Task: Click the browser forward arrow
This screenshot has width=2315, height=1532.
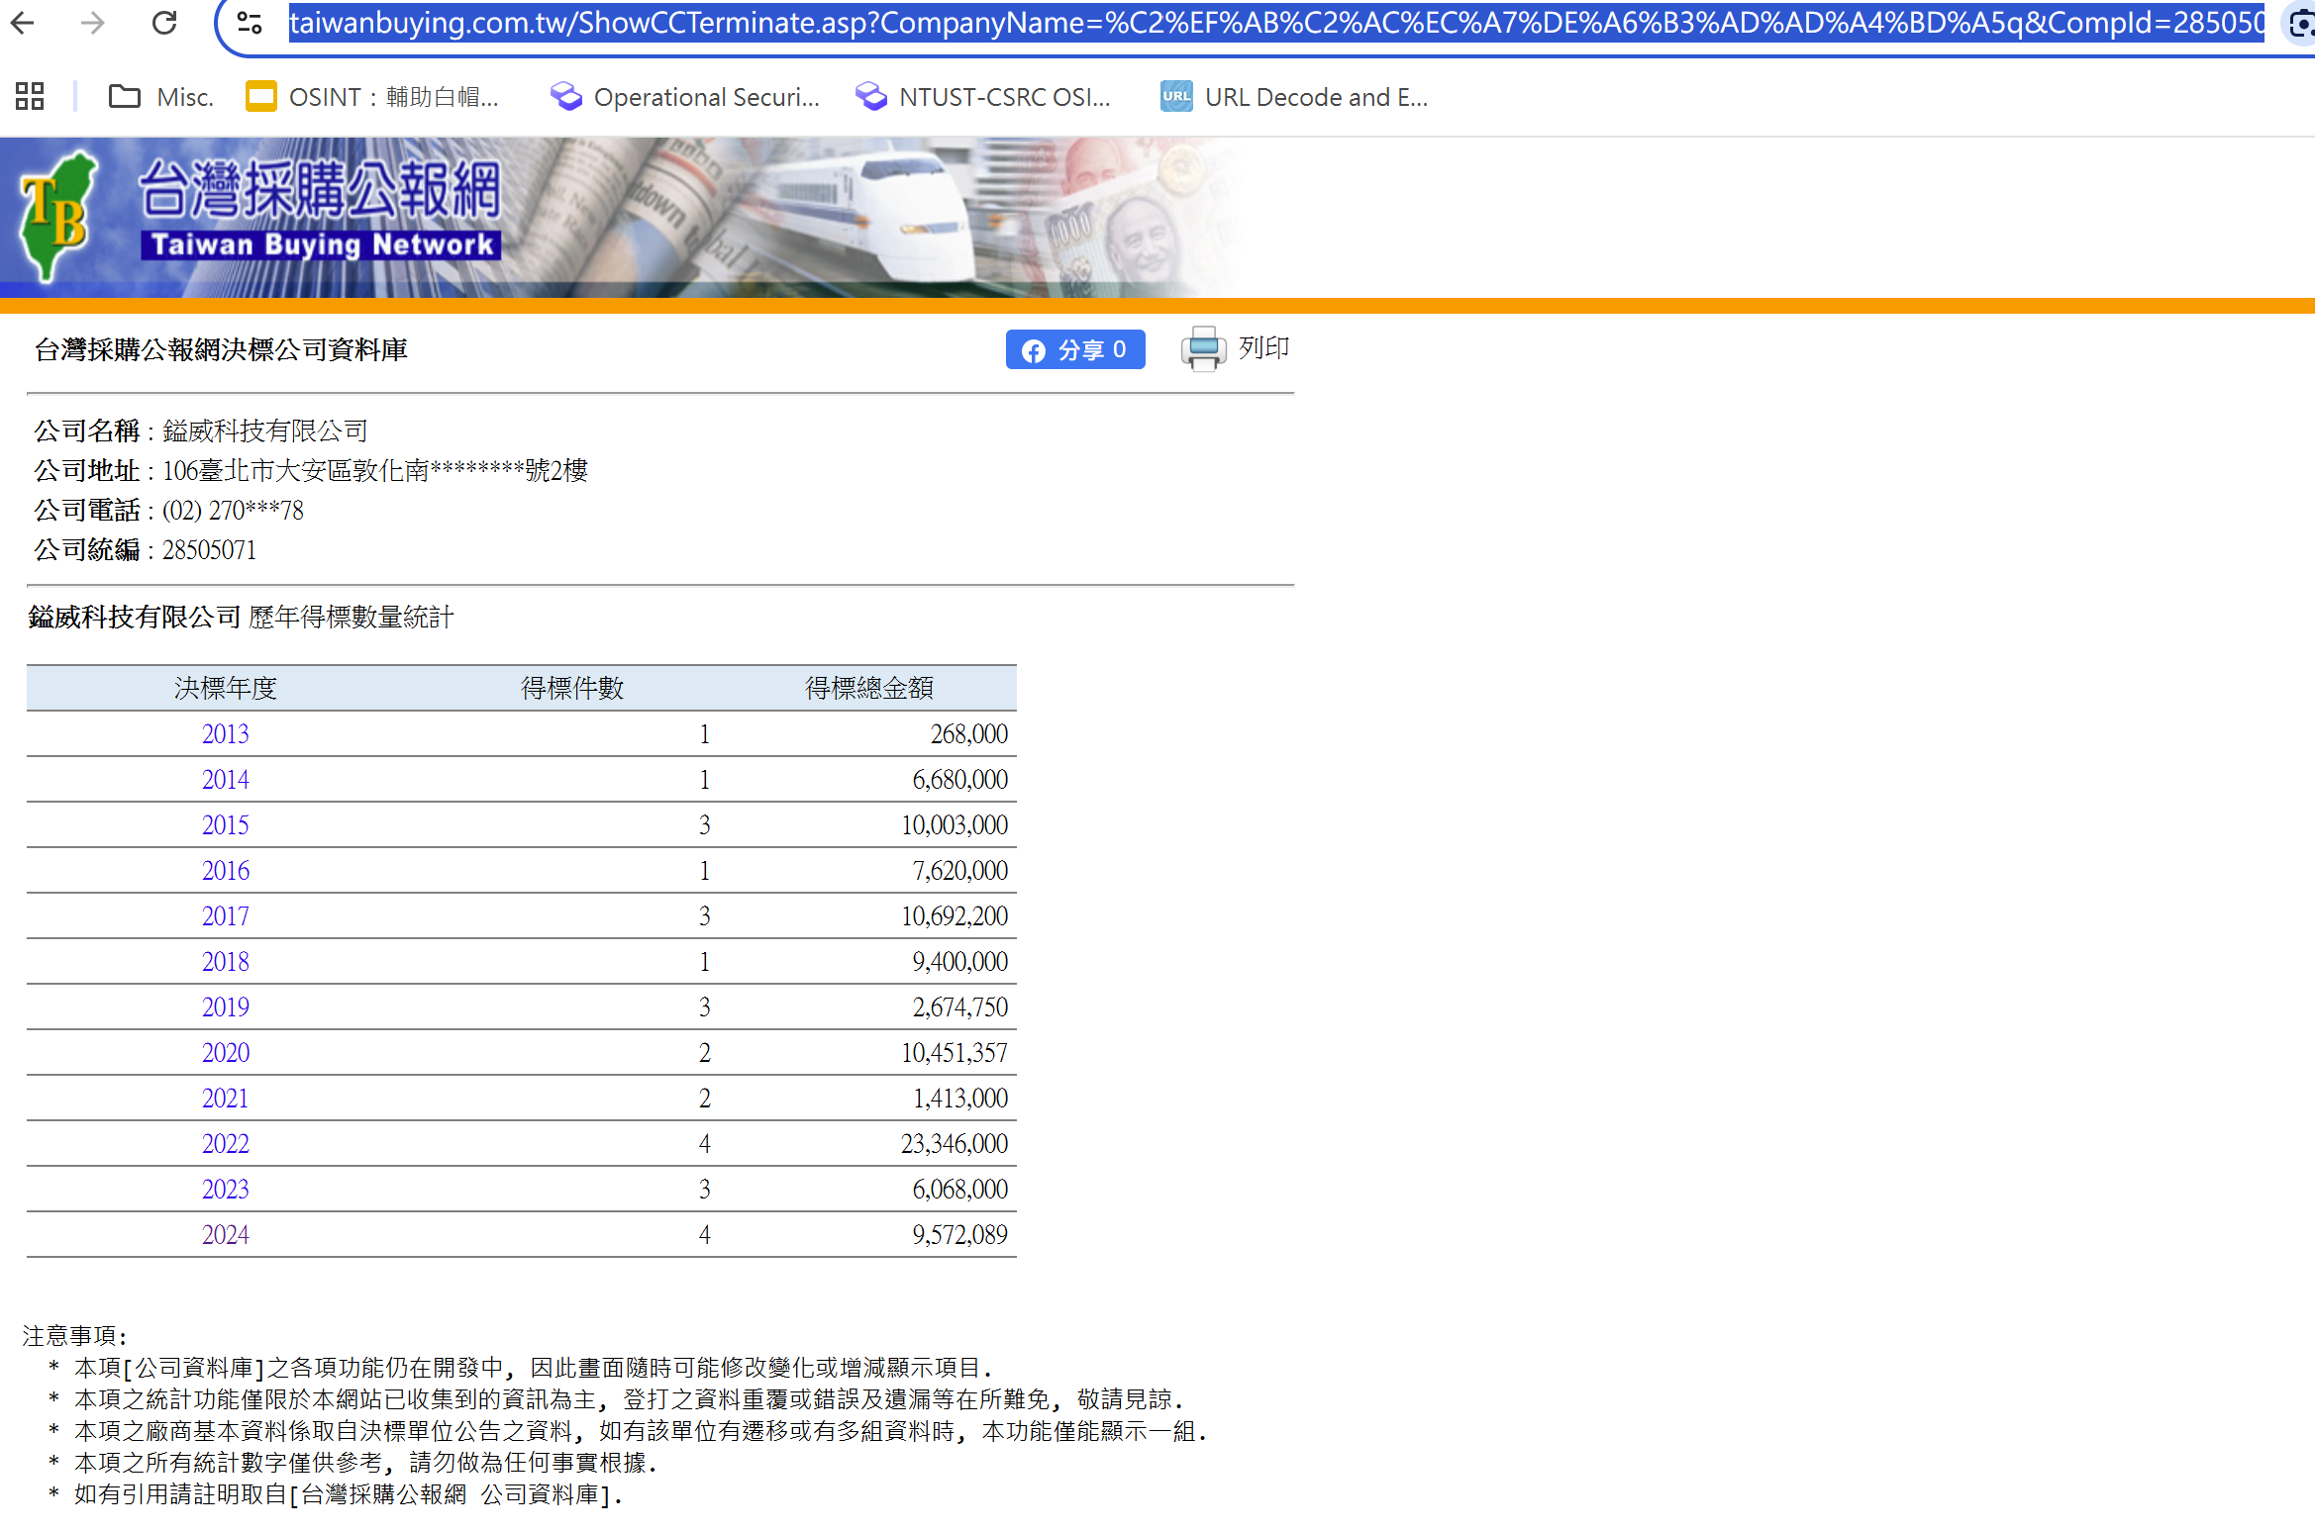Action: coord(92,23)
